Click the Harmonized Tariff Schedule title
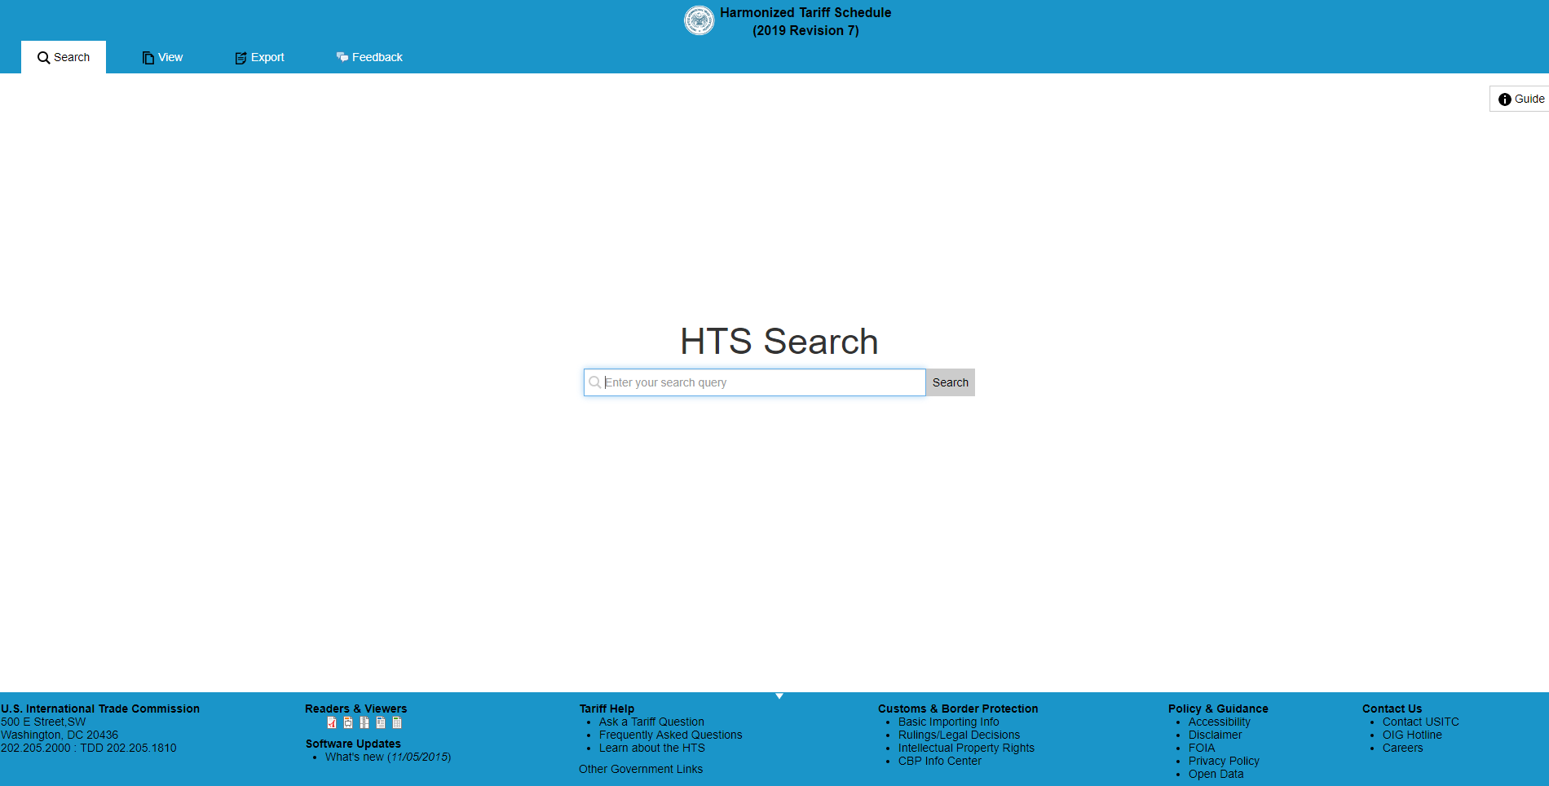 (805, 12)
